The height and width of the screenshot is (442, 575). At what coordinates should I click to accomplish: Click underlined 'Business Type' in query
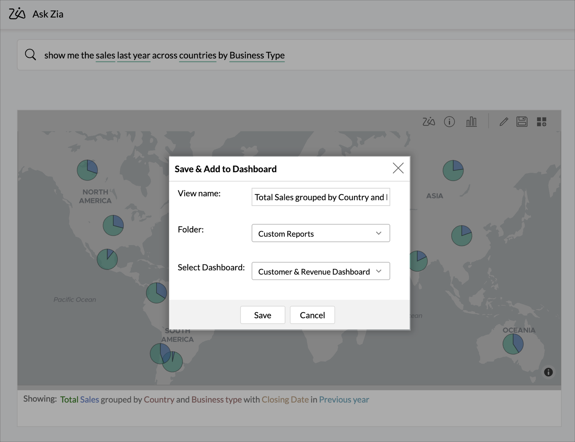click(x=257, y=55)
